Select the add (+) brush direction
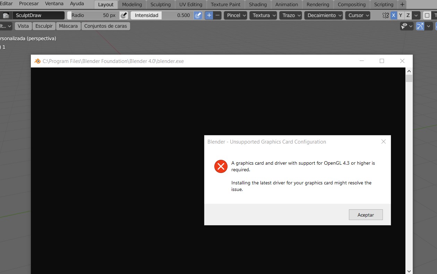Screen dimensions: 437x274 point(209,16)
